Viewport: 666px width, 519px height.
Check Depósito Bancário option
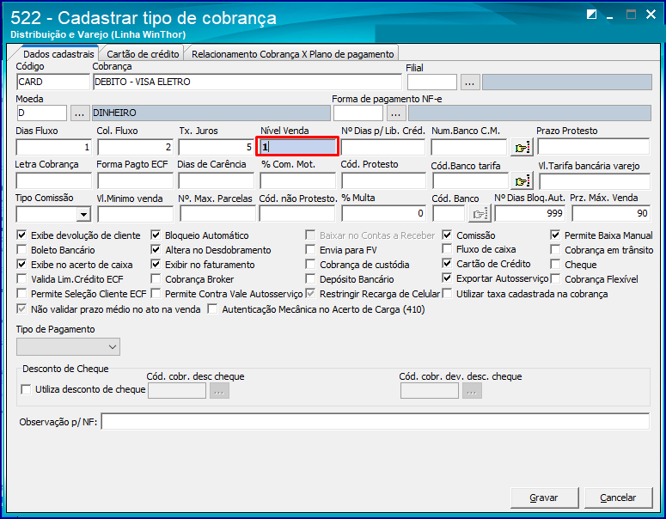point(310,279)
